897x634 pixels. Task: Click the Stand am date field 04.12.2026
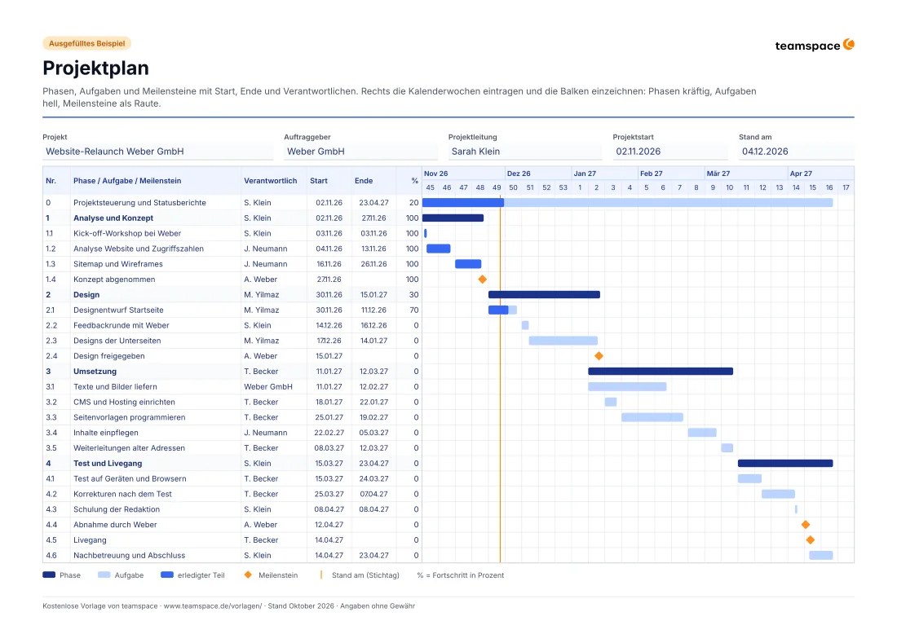[x=797, y=152]
